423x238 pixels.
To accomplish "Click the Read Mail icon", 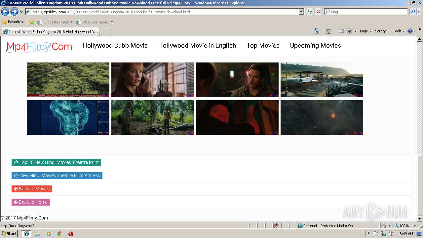I will point(341,31).
